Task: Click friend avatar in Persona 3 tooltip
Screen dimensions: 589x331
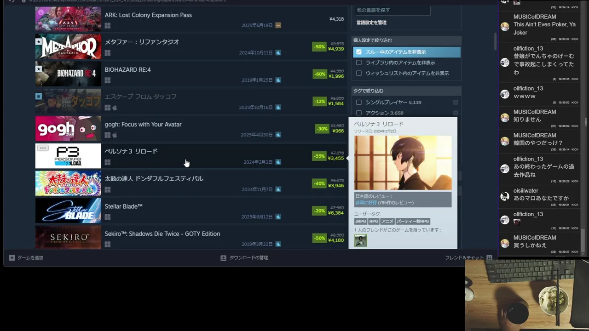Action: [x=361, y=240]
